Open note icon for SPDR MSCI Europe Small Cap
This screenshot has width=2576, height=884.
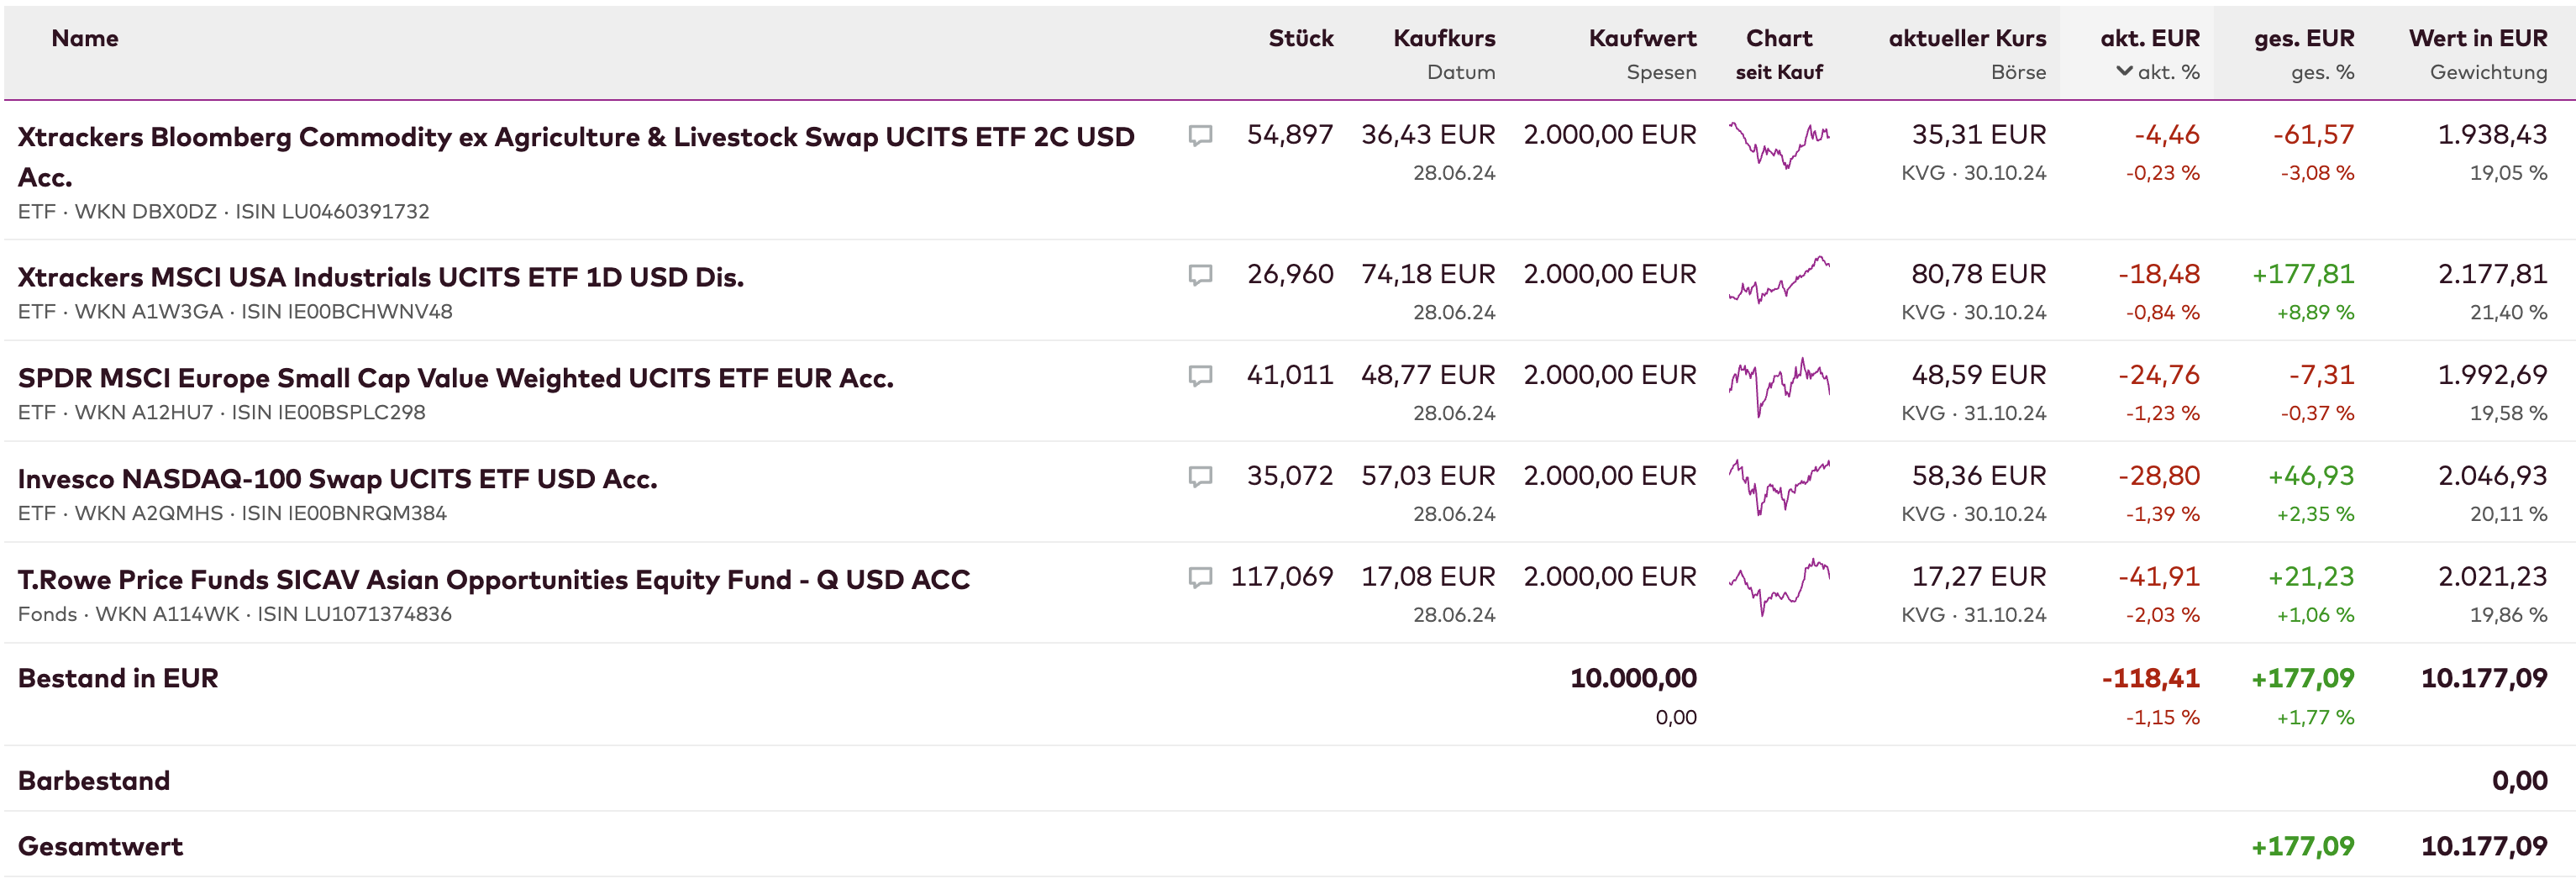tap(1200, 375)
